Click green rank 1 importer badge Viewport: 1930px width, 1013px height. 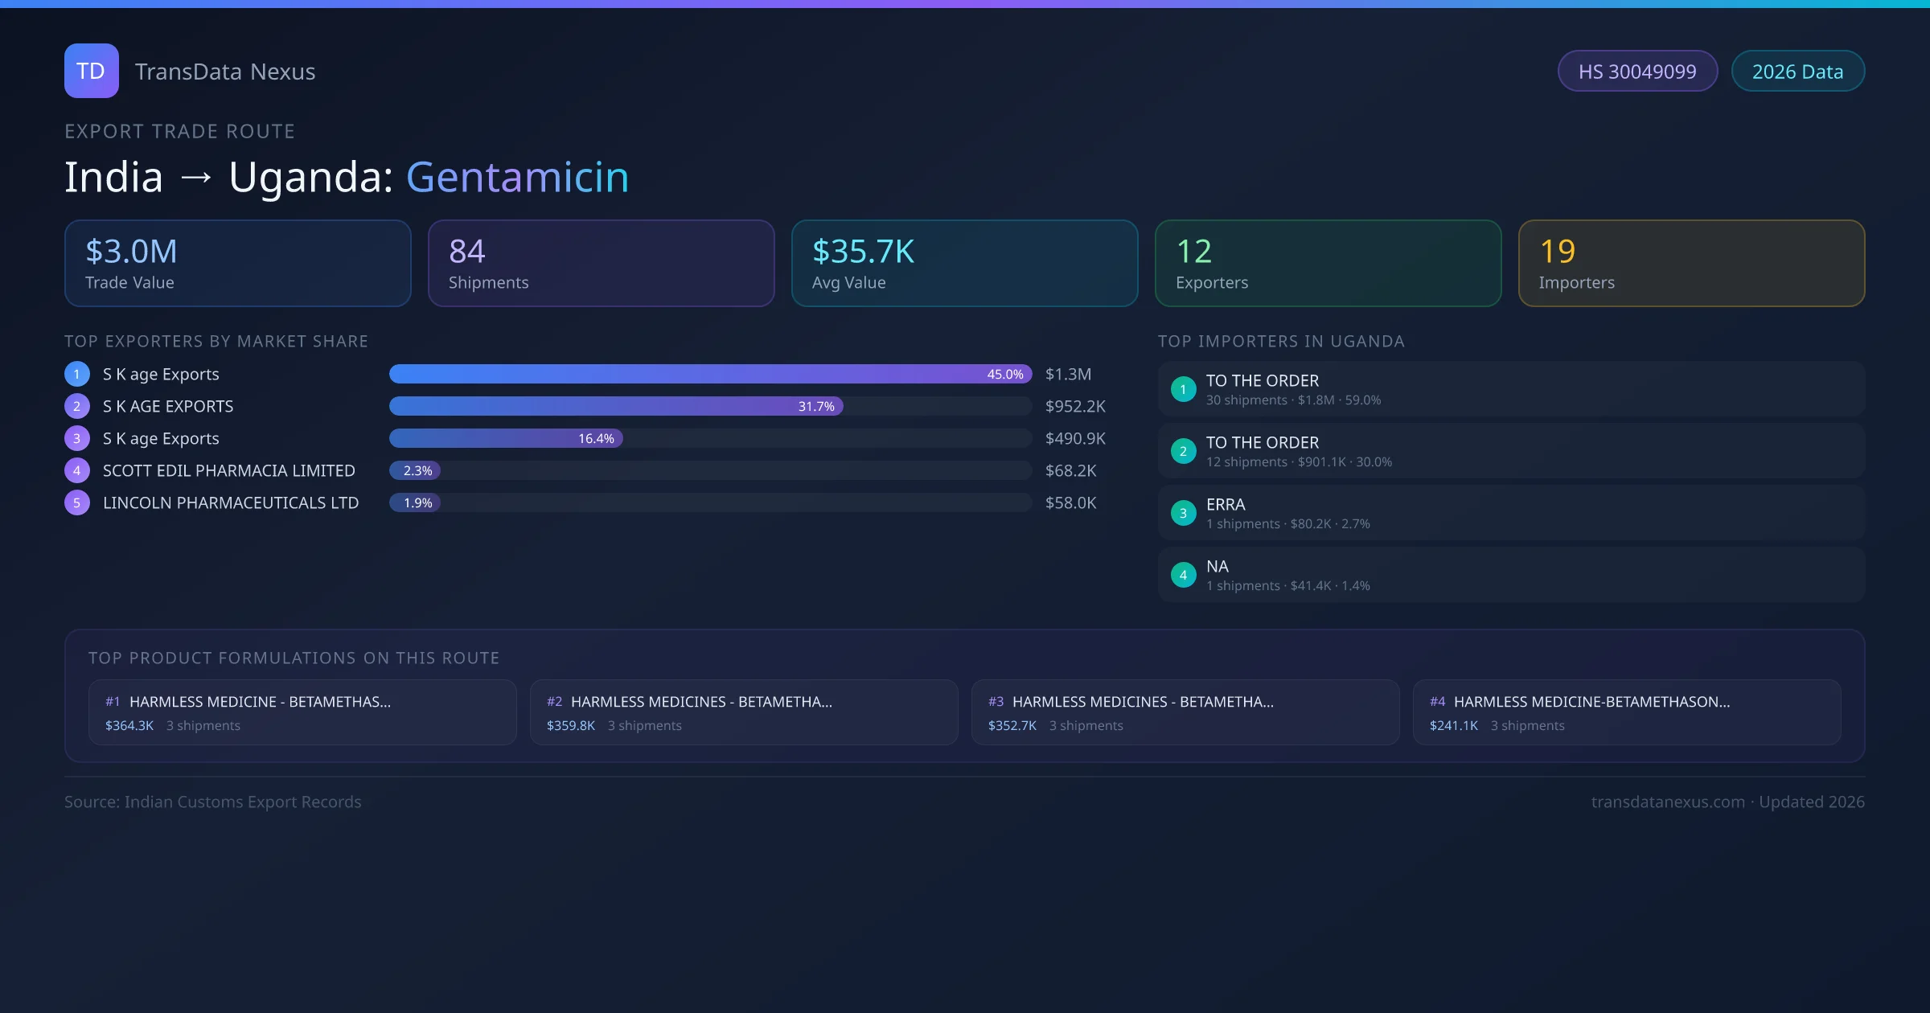pos(1183,389)
